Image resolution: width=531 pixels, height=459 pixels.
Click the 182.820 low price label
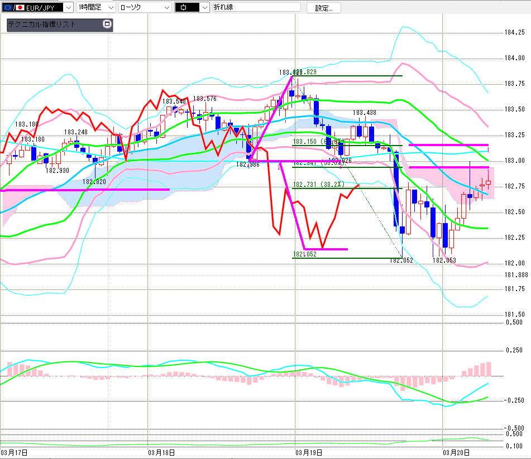pyautogui.click(x=94, y=182)
